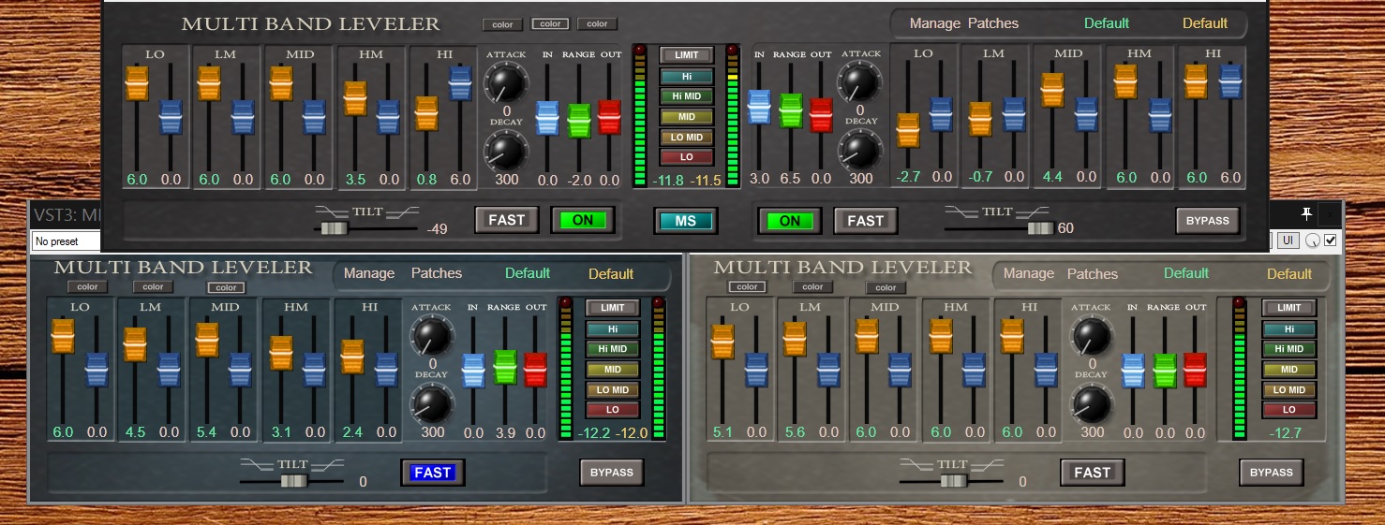Open green Default patch list in top panel
Viewport: 1385px width, 525px height.
[x=1107, y=22]
